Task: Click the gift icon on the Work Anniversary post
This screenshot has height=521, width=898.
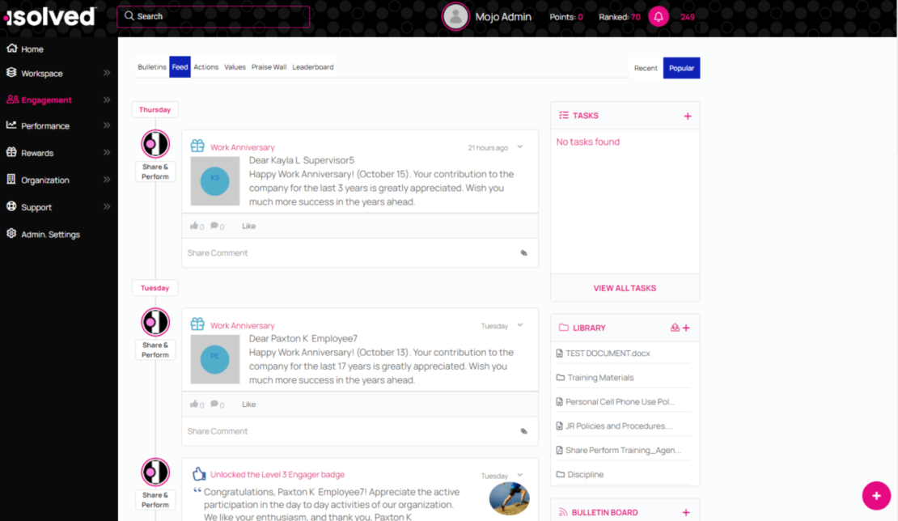Action: point(196,146)
